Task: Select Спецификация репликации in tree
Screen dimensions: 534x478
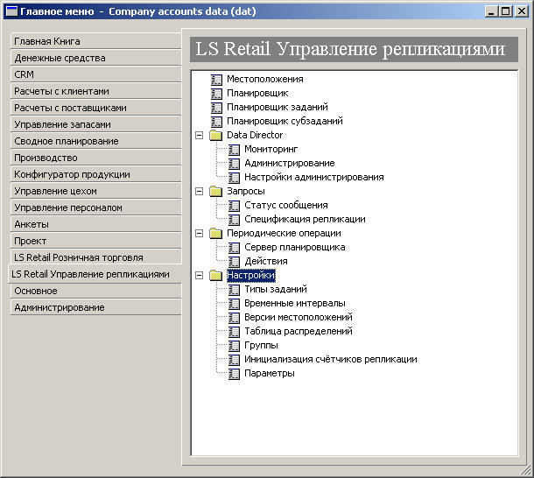Action: (x=305, y=220)
